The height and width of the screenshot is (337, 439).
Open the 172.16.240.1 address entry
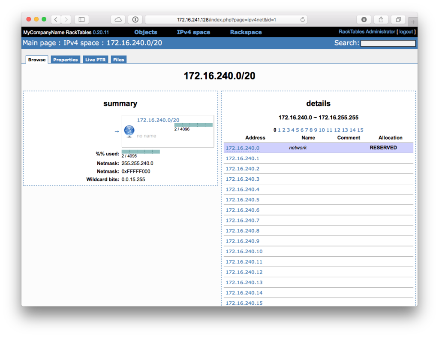[x=244, y=158]
